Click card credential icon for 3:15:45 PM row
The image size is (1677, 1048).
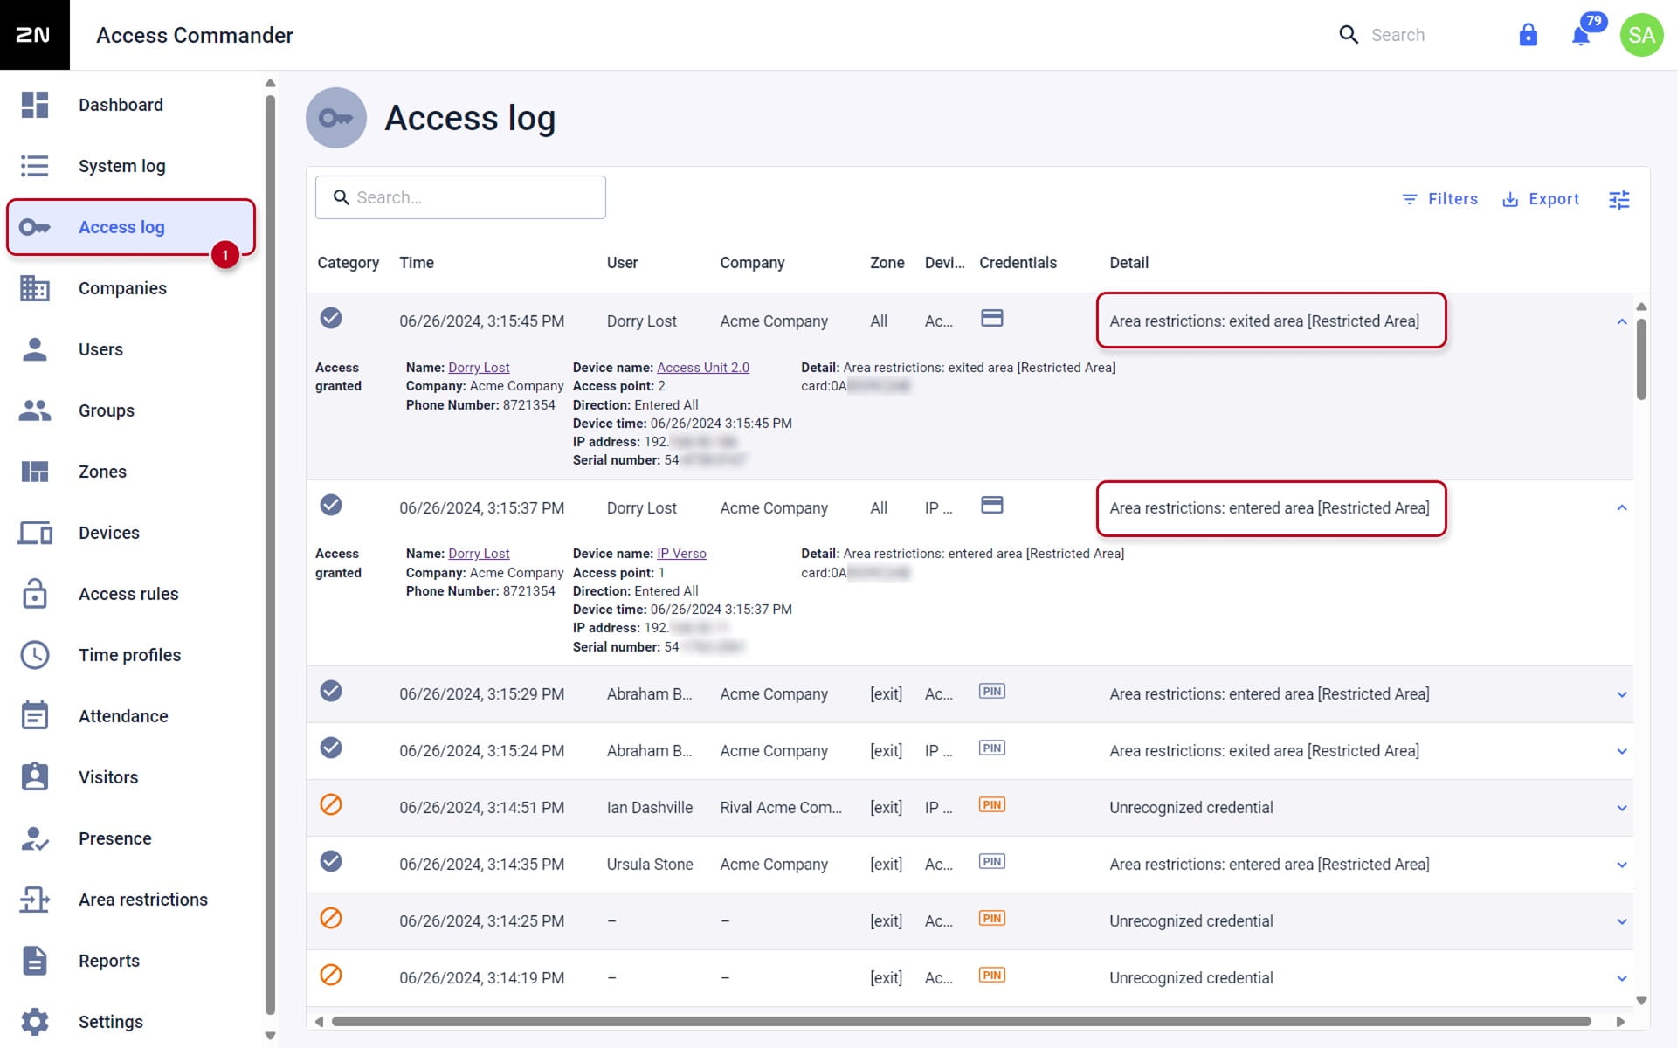pyautogui.click(x=992, y=319)
